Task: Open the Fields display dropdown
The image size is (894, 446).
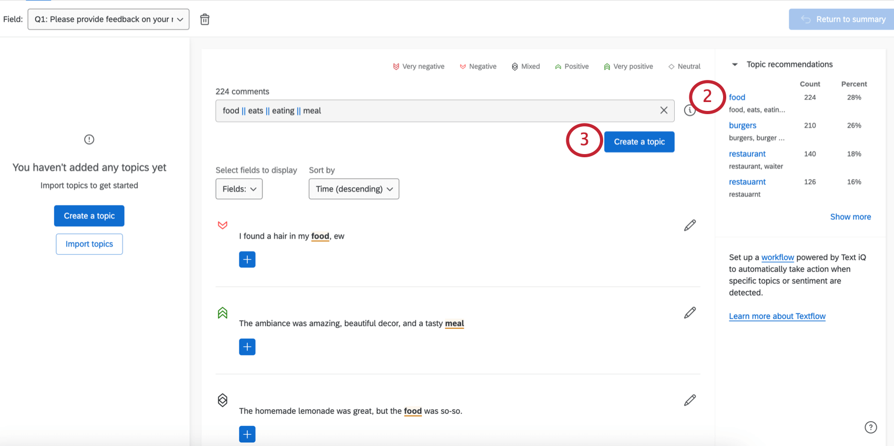Action: (x=239, y=189)
